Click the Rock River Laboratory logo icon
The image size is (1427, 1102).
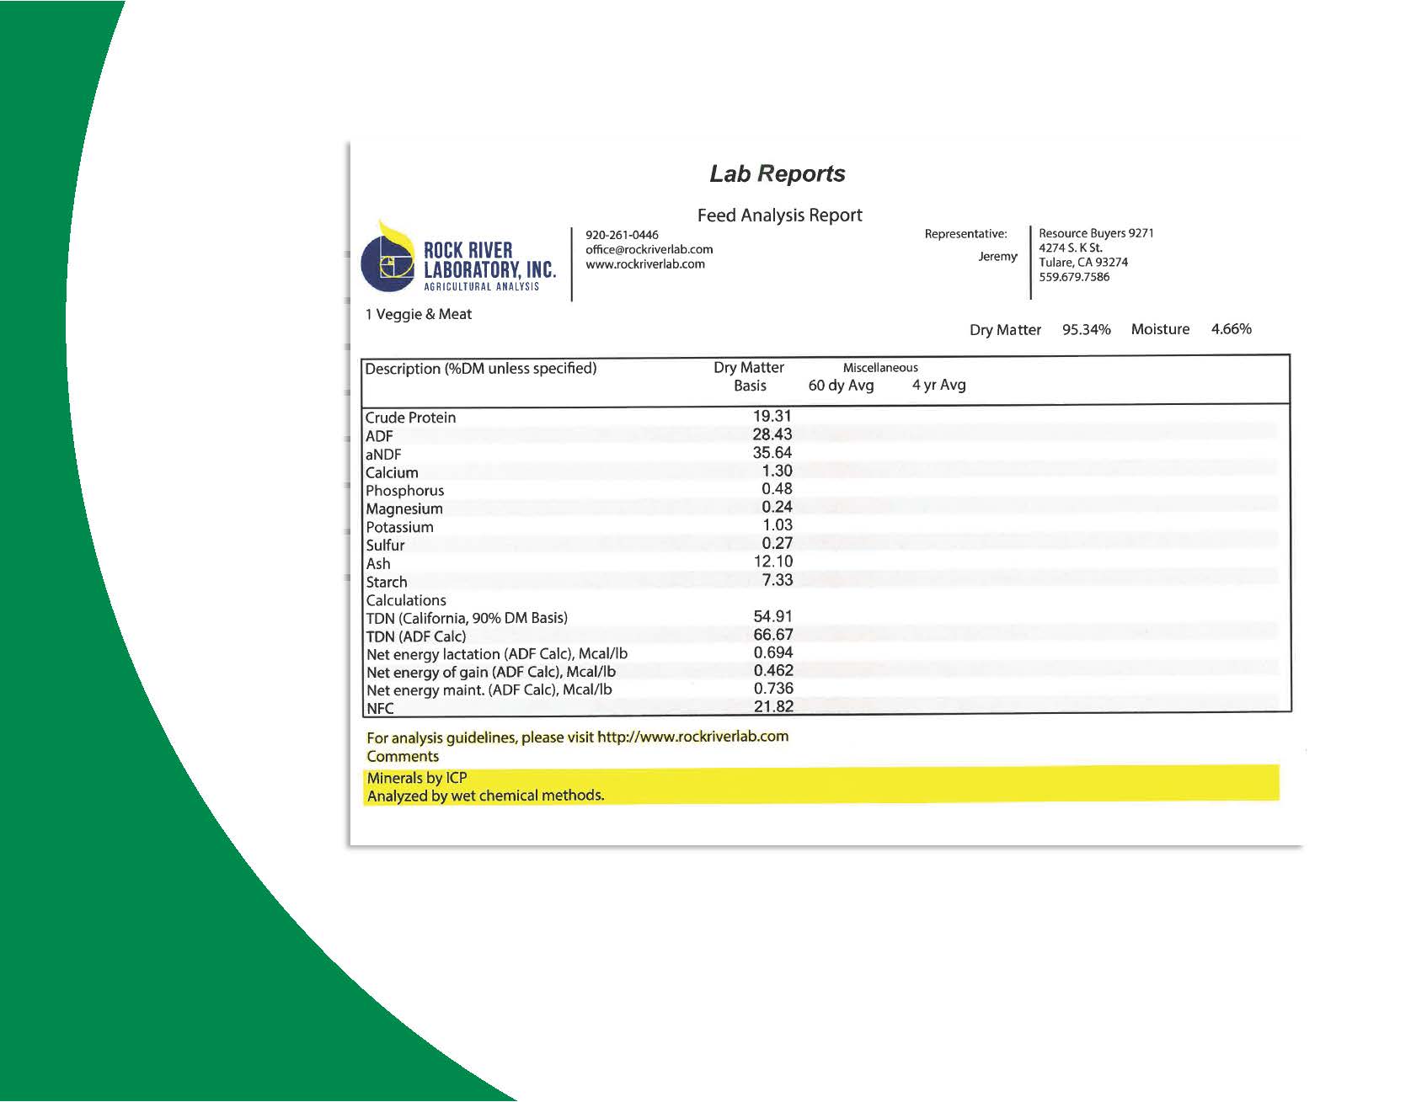coord(387,260)
